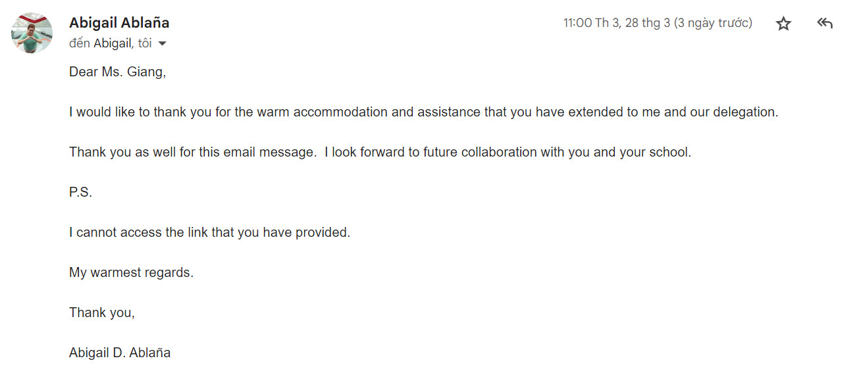This screenshot has width=859, height=373.
Task: Click the recipient line "đến Abigail, tôi"
Action: point(110,43)
